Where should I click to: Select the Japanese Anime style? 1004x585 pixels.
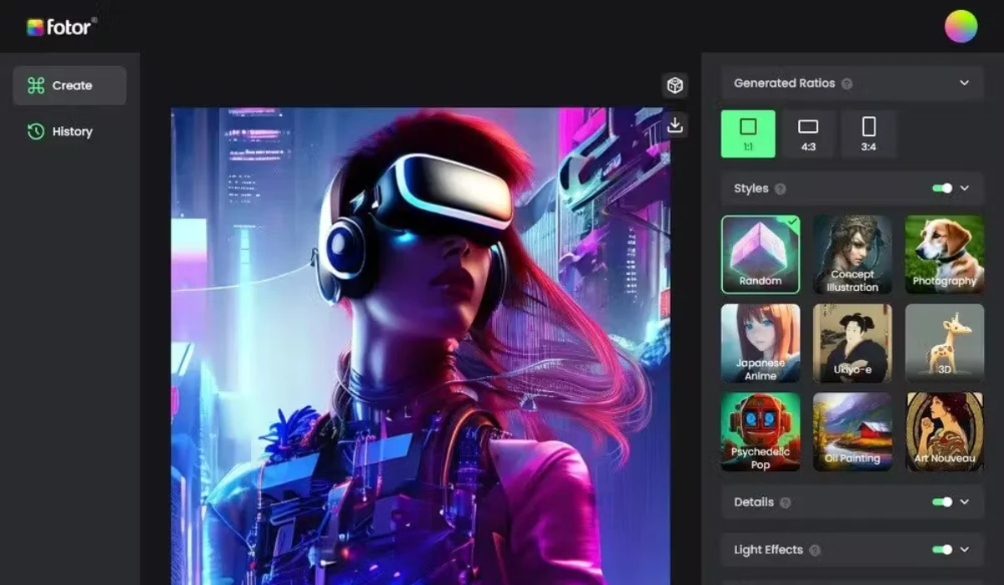point(760,343)
